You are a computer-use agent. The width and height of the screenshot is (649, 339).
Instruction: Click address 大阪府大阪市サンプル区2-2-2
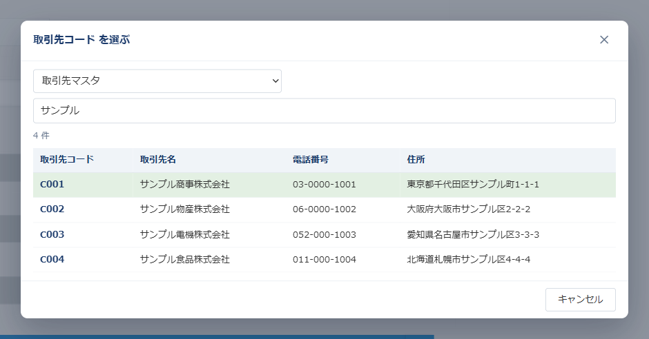click(469, 209)
